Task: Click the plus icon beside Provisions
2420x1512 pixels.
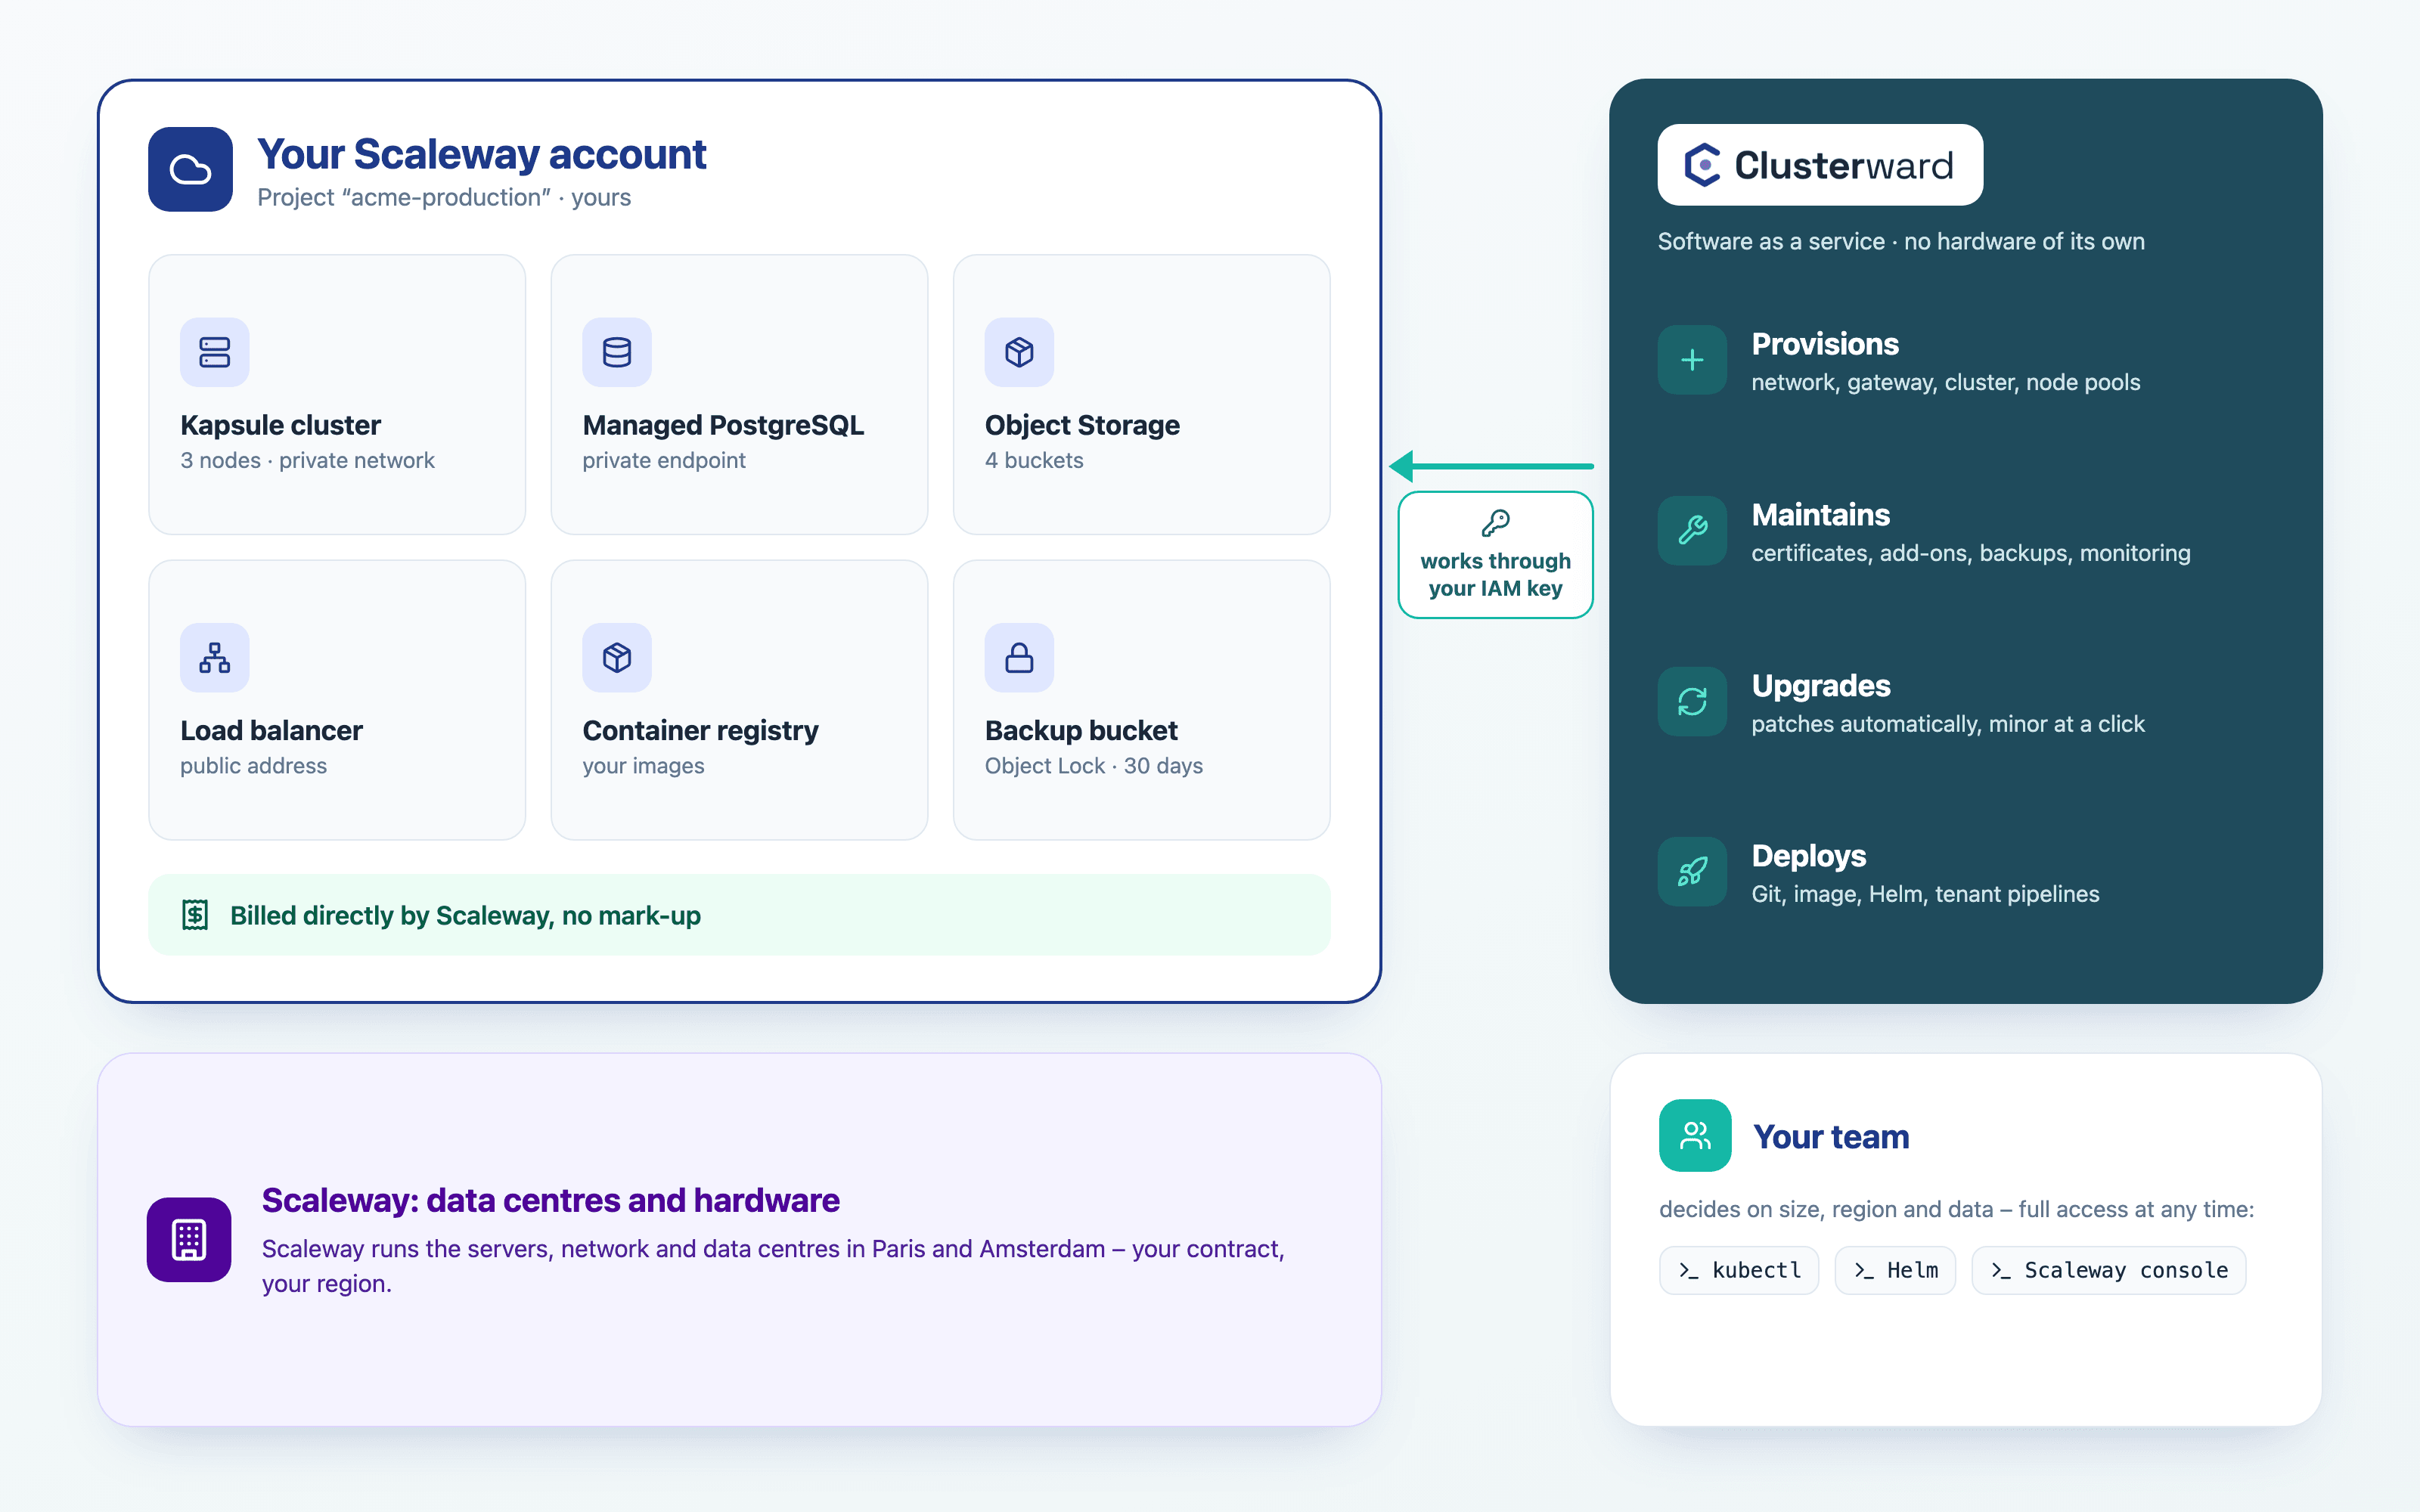Action: pyautogui.click(x=1692, y=360)
